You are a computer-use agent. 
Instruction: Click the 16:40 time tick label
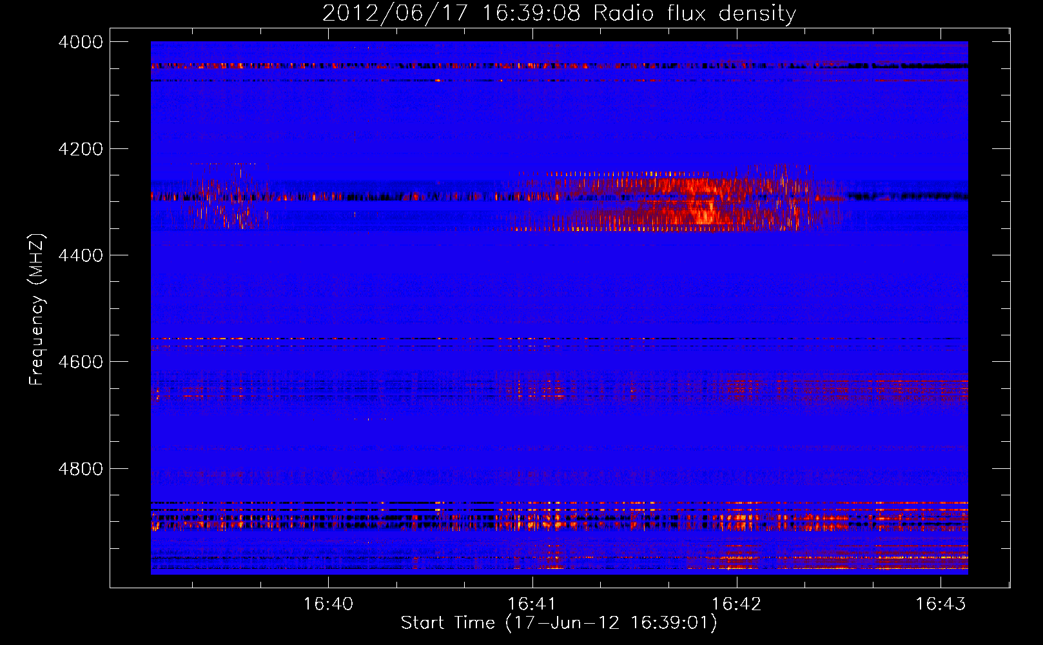pos(328,604)
